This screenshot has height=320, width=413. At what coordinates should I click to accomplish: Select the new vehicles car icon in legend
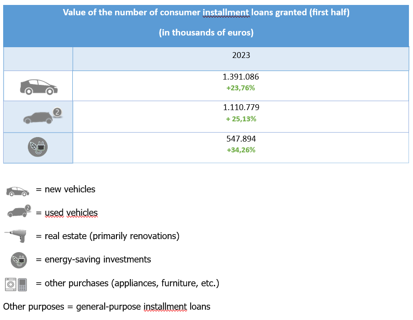18,191
